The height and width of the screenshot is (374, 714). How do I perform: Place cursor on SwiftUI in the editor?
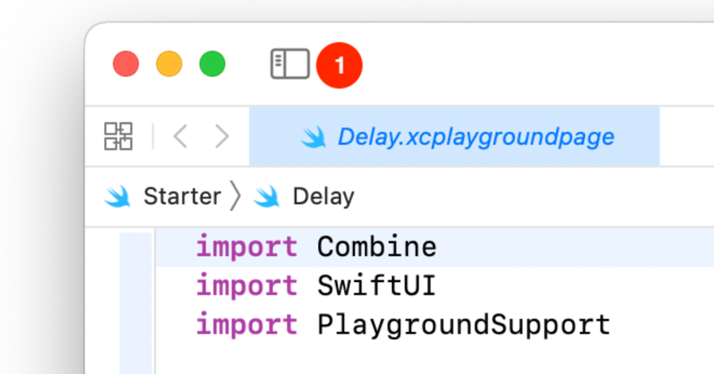point(376,285)
